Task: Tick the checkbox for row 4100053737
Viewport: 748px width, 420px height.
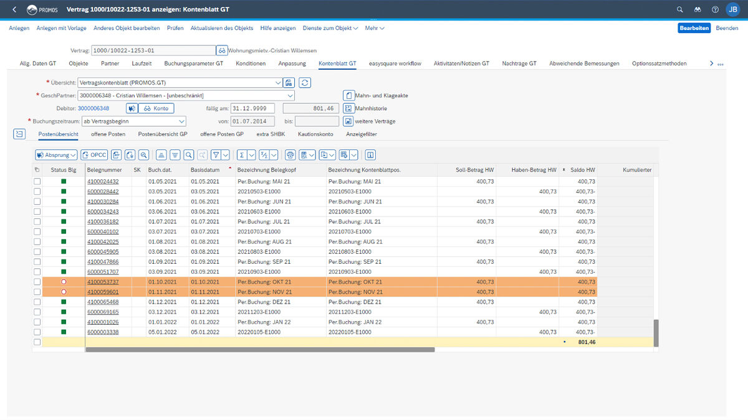Action: [37, 282]
